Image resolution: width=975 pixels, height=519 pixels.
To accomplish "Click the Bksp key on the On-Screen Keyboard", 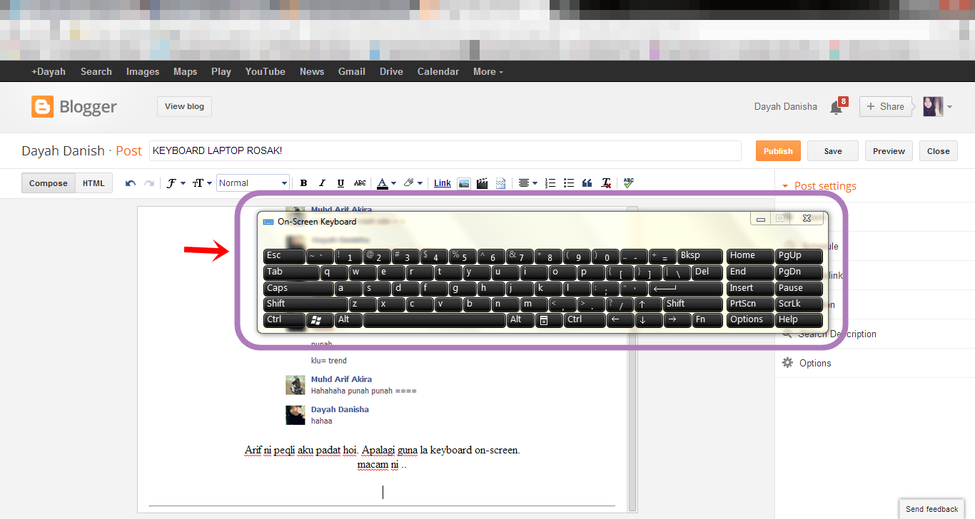I will pos(700,256).
